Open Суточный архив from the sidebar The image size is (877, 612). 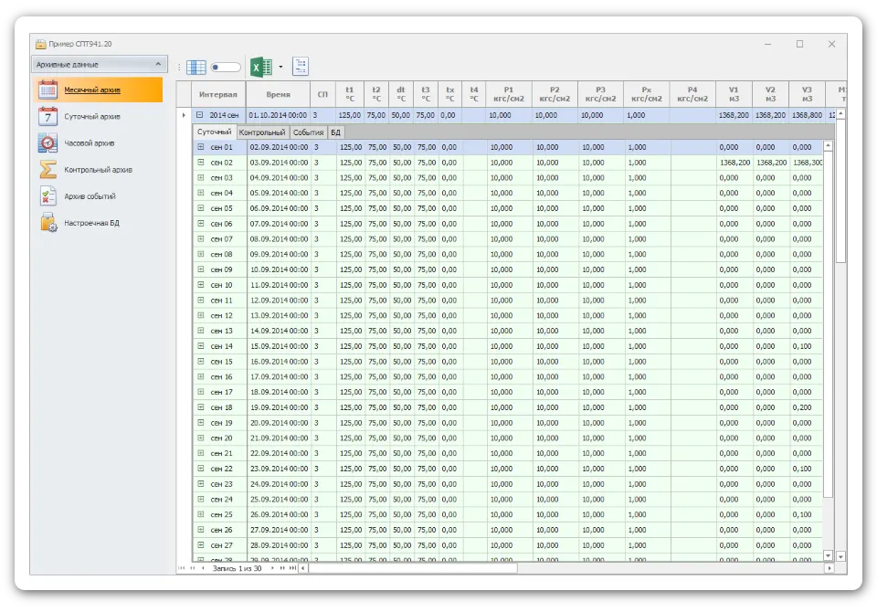[x=91, y=117]
